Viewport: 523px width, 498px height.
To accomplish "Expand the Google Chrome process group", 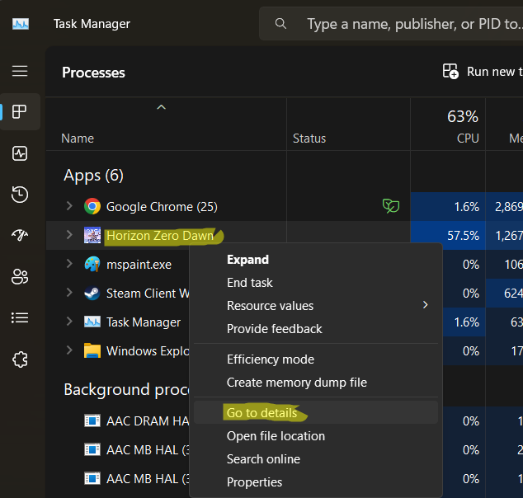I will pos(69,206).
